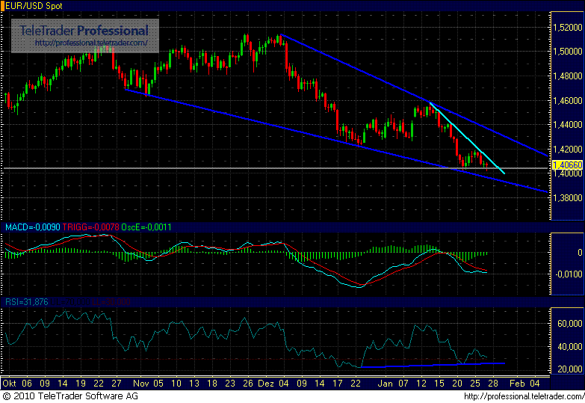The height and width of the screenshot is (403, 585).
Task: Click the orange marker beside EUR/USD Spot
Action: click(x=2, y=6)
